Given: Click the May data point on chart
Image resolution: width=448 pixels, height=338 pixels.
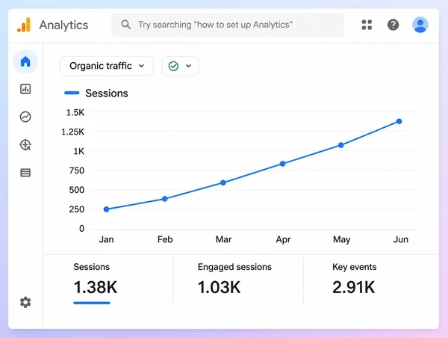Looking at the screenshot, I should pyautogui.click(x=341, y=145).
